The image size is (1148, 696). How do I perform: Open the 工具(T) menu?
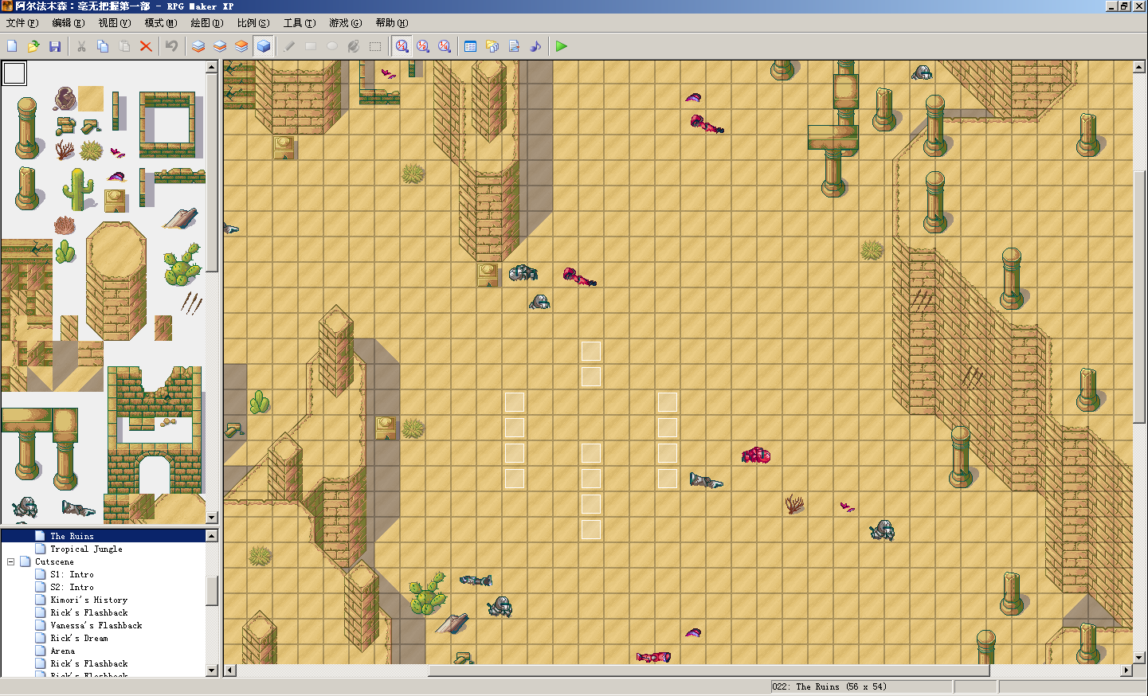(300, 23)
